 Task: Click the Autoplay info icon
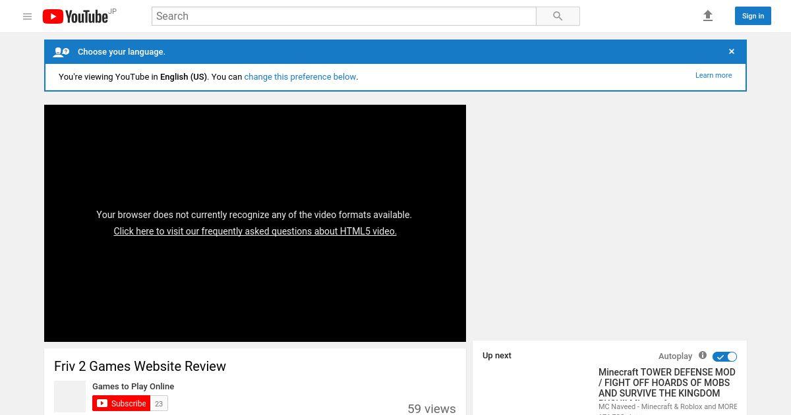[x=703, y=356]
